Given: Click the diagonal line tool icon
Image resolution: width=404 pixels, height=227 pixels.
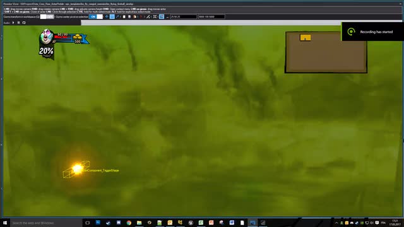Looking at the screenshot, I should click(x=148, y=17).
